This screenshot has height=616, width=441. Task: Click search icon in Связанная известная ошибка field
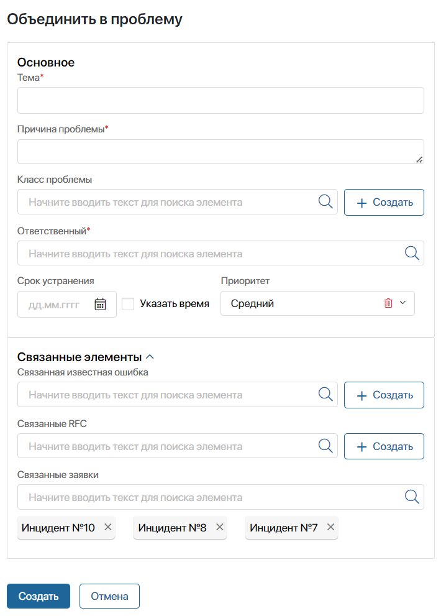point(325,395)
